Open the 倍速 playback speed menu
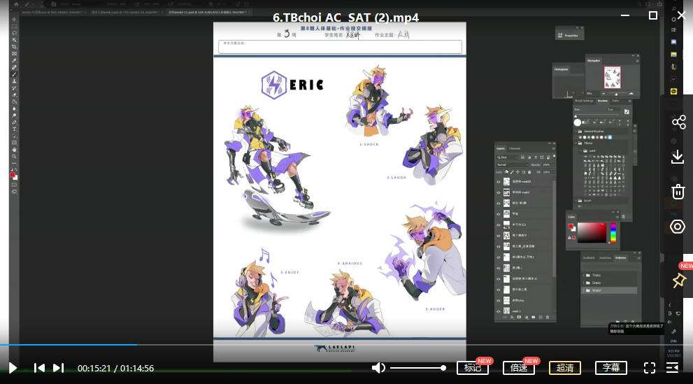This screenshot has height=384, width=693. click(519, 368)
